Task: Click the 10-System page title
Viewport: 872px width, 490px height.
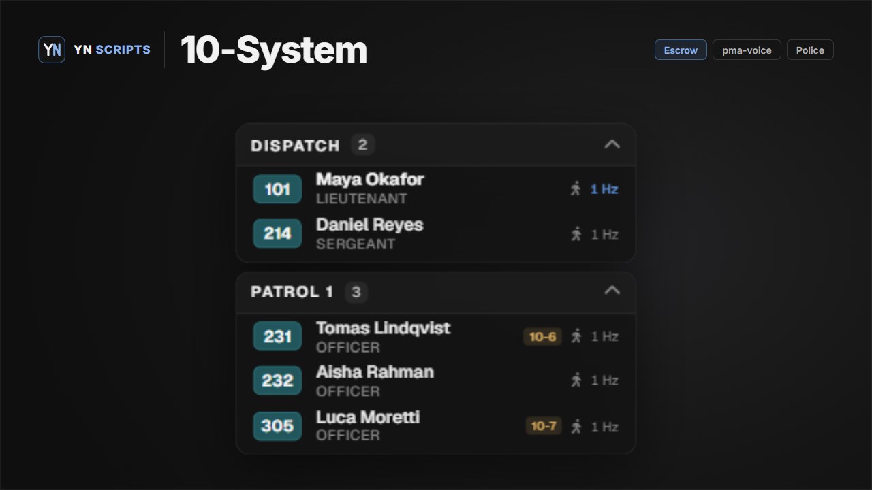Action: click(274, 50)
